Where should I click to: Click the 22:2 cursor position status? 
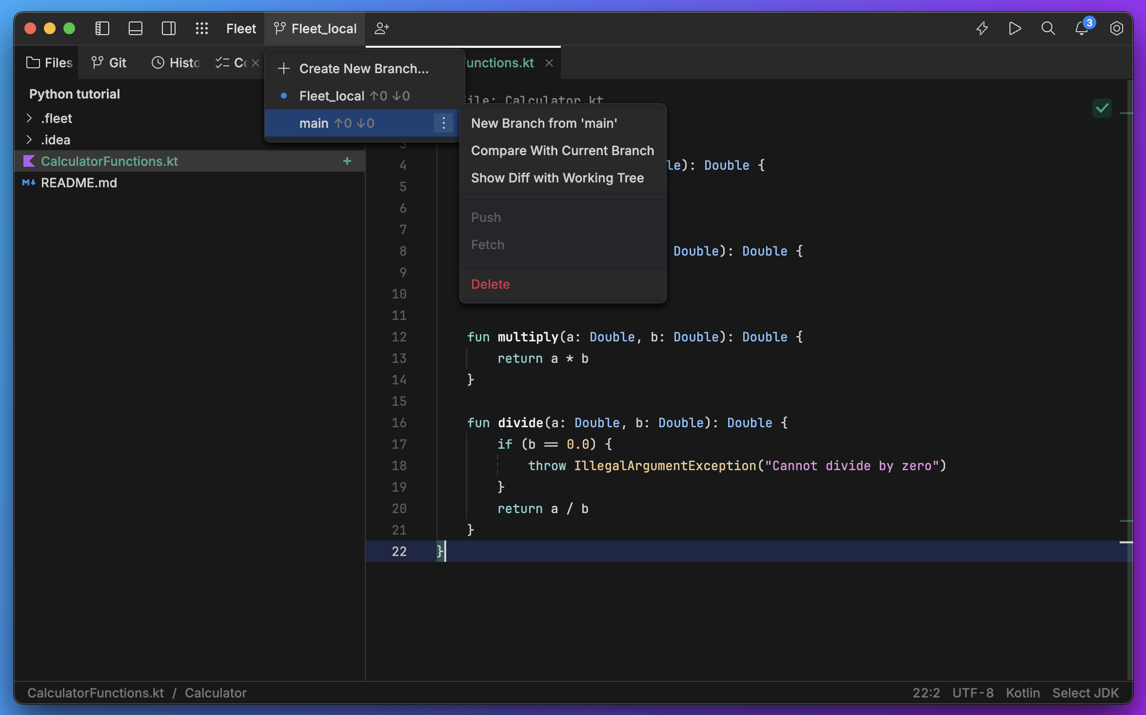tap(926, 693)
